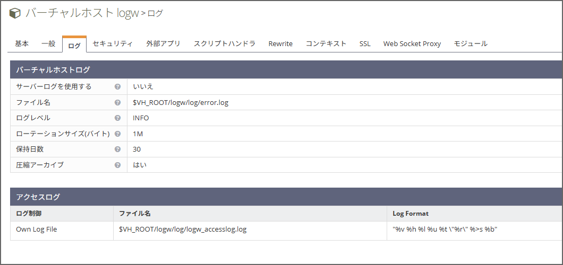Click help icon beside 圧縮アーカイブ

coord(117,165)
